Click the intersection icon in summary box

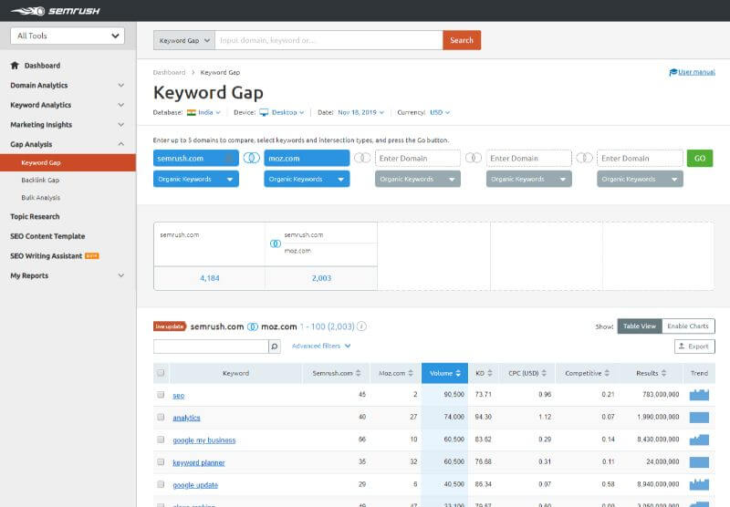(x=276, y=243)
